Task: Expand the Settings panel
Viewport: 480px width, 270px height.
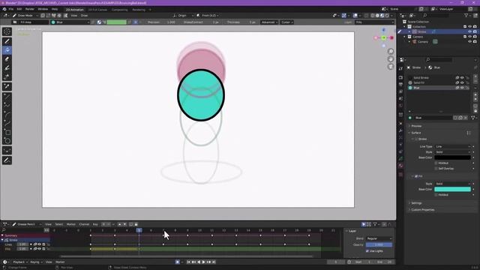Action: click(x=416, y=203)
